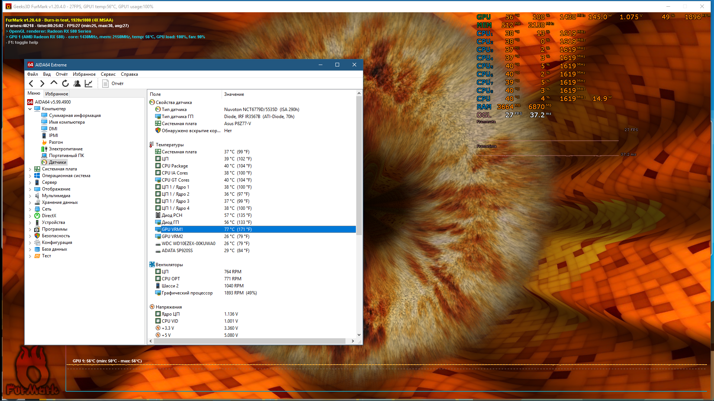714x401 pixels.
Task: Expand the Хранение данных tree node
Action: point(30,202)
